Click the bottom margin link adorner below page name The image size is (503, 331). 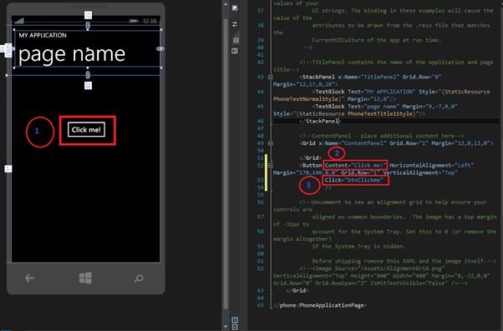pos(88,75)
